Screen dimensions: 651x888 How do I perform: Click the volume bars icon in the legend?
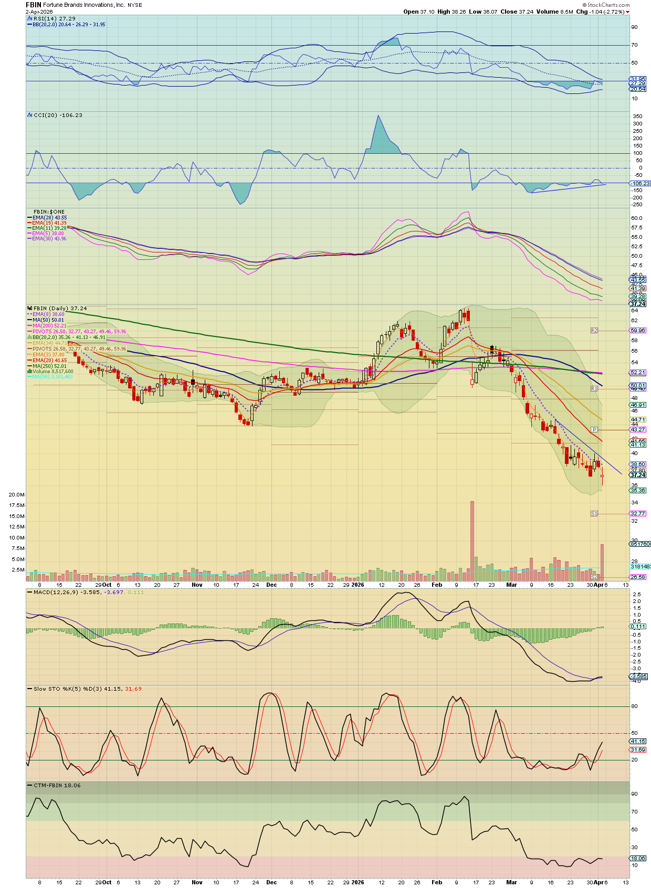click(x=30, y=372)
